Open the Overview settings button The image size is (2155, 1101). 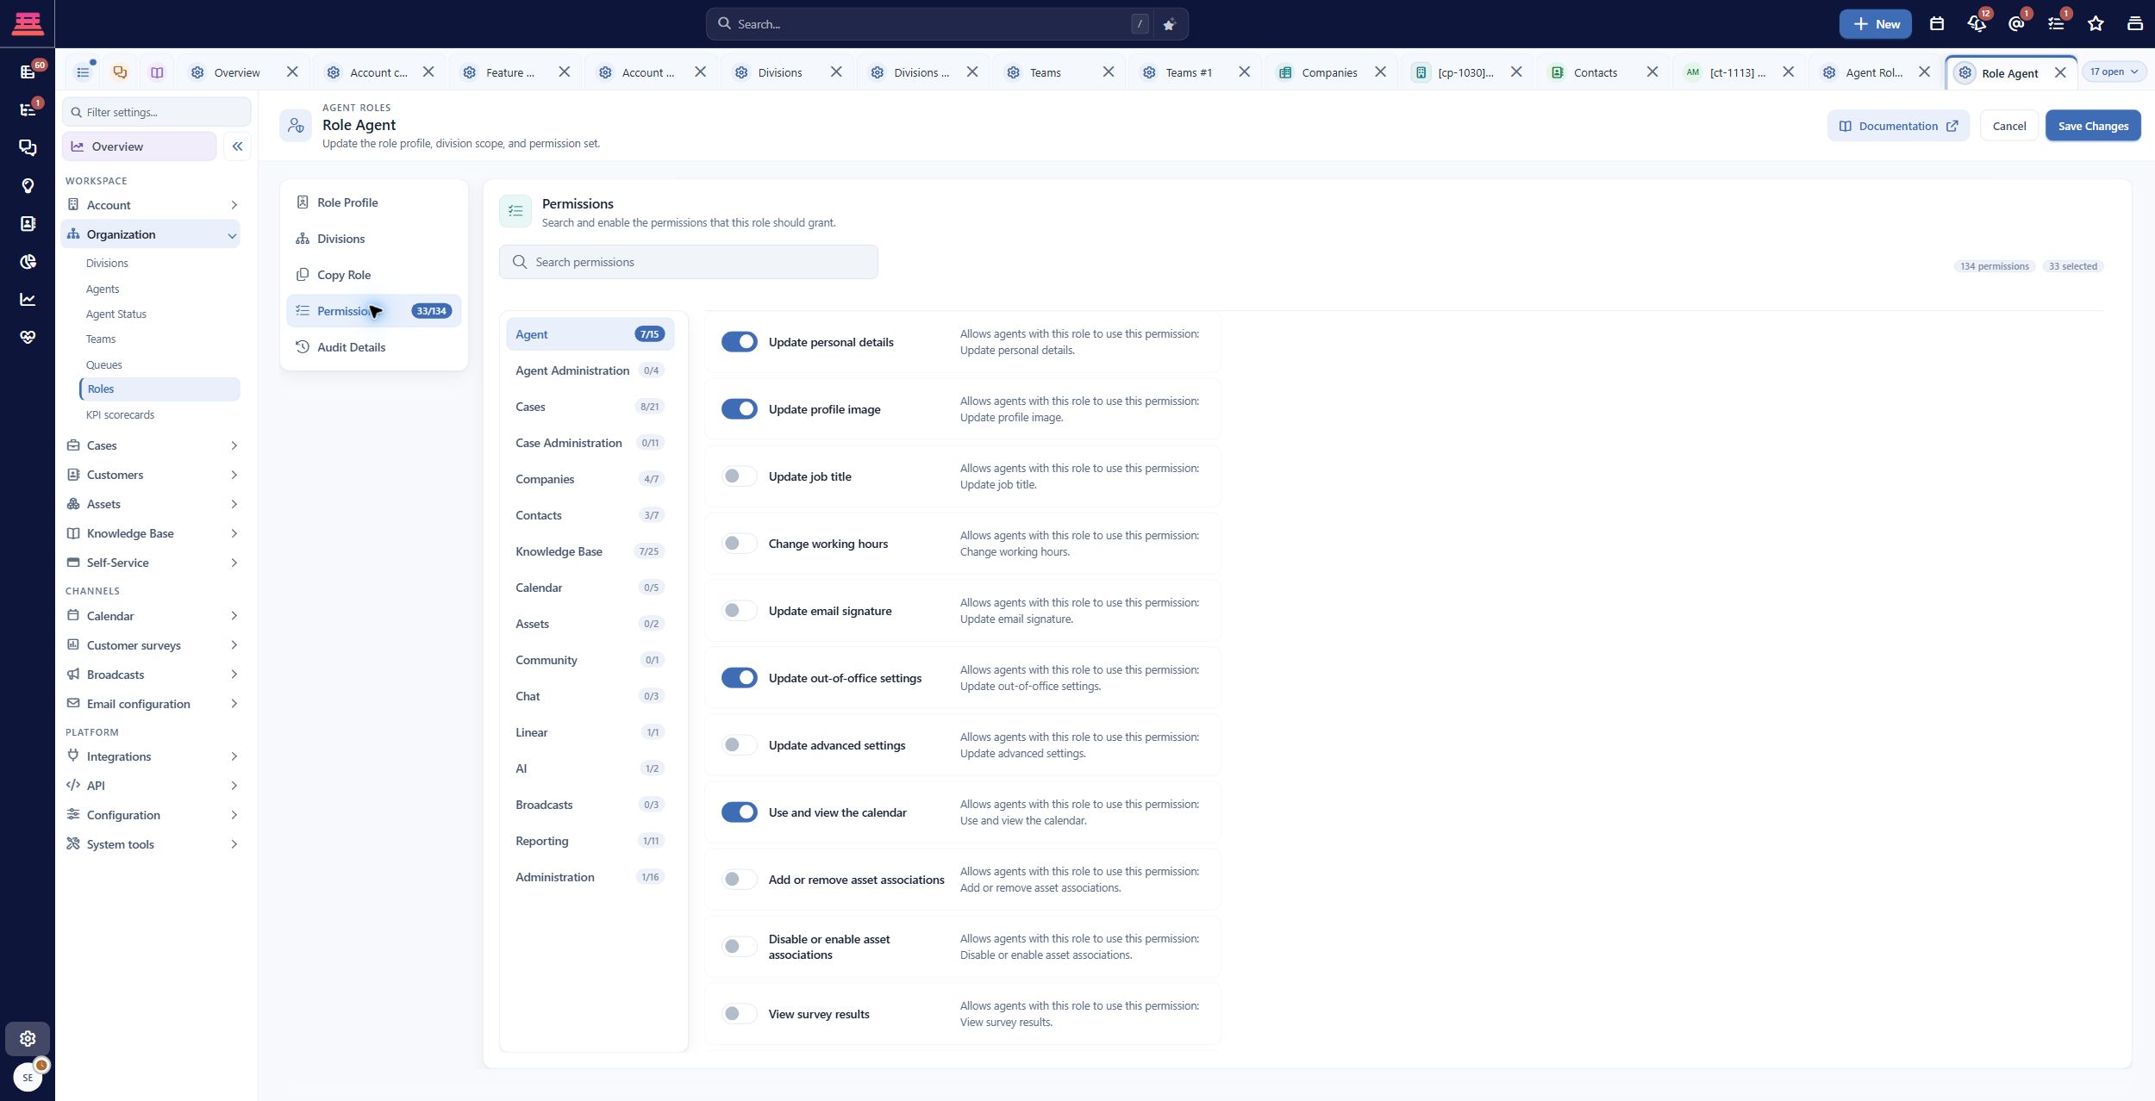click(139, 146)
